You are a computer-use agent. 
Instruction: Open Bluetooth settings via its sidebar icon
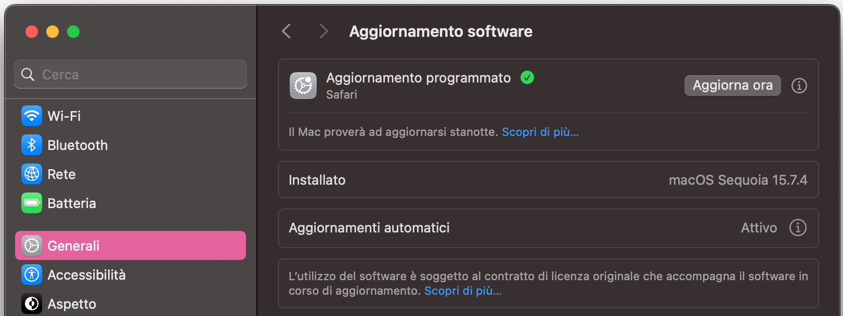[x=32, y=145]
